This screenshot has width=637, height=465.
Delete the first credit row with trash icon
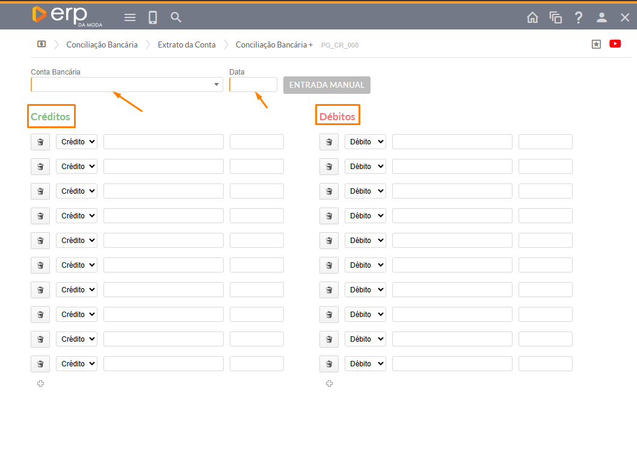[x=40, y=142]
